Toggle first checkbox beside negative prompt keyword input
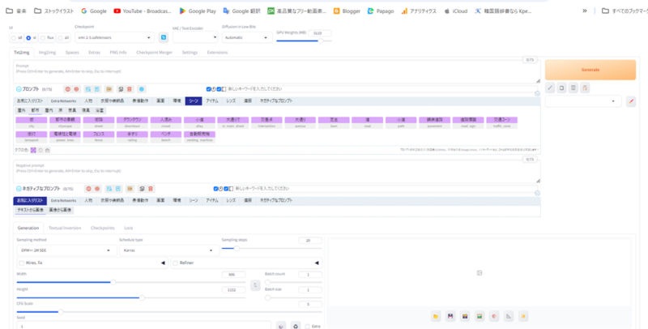 [215, 189]
